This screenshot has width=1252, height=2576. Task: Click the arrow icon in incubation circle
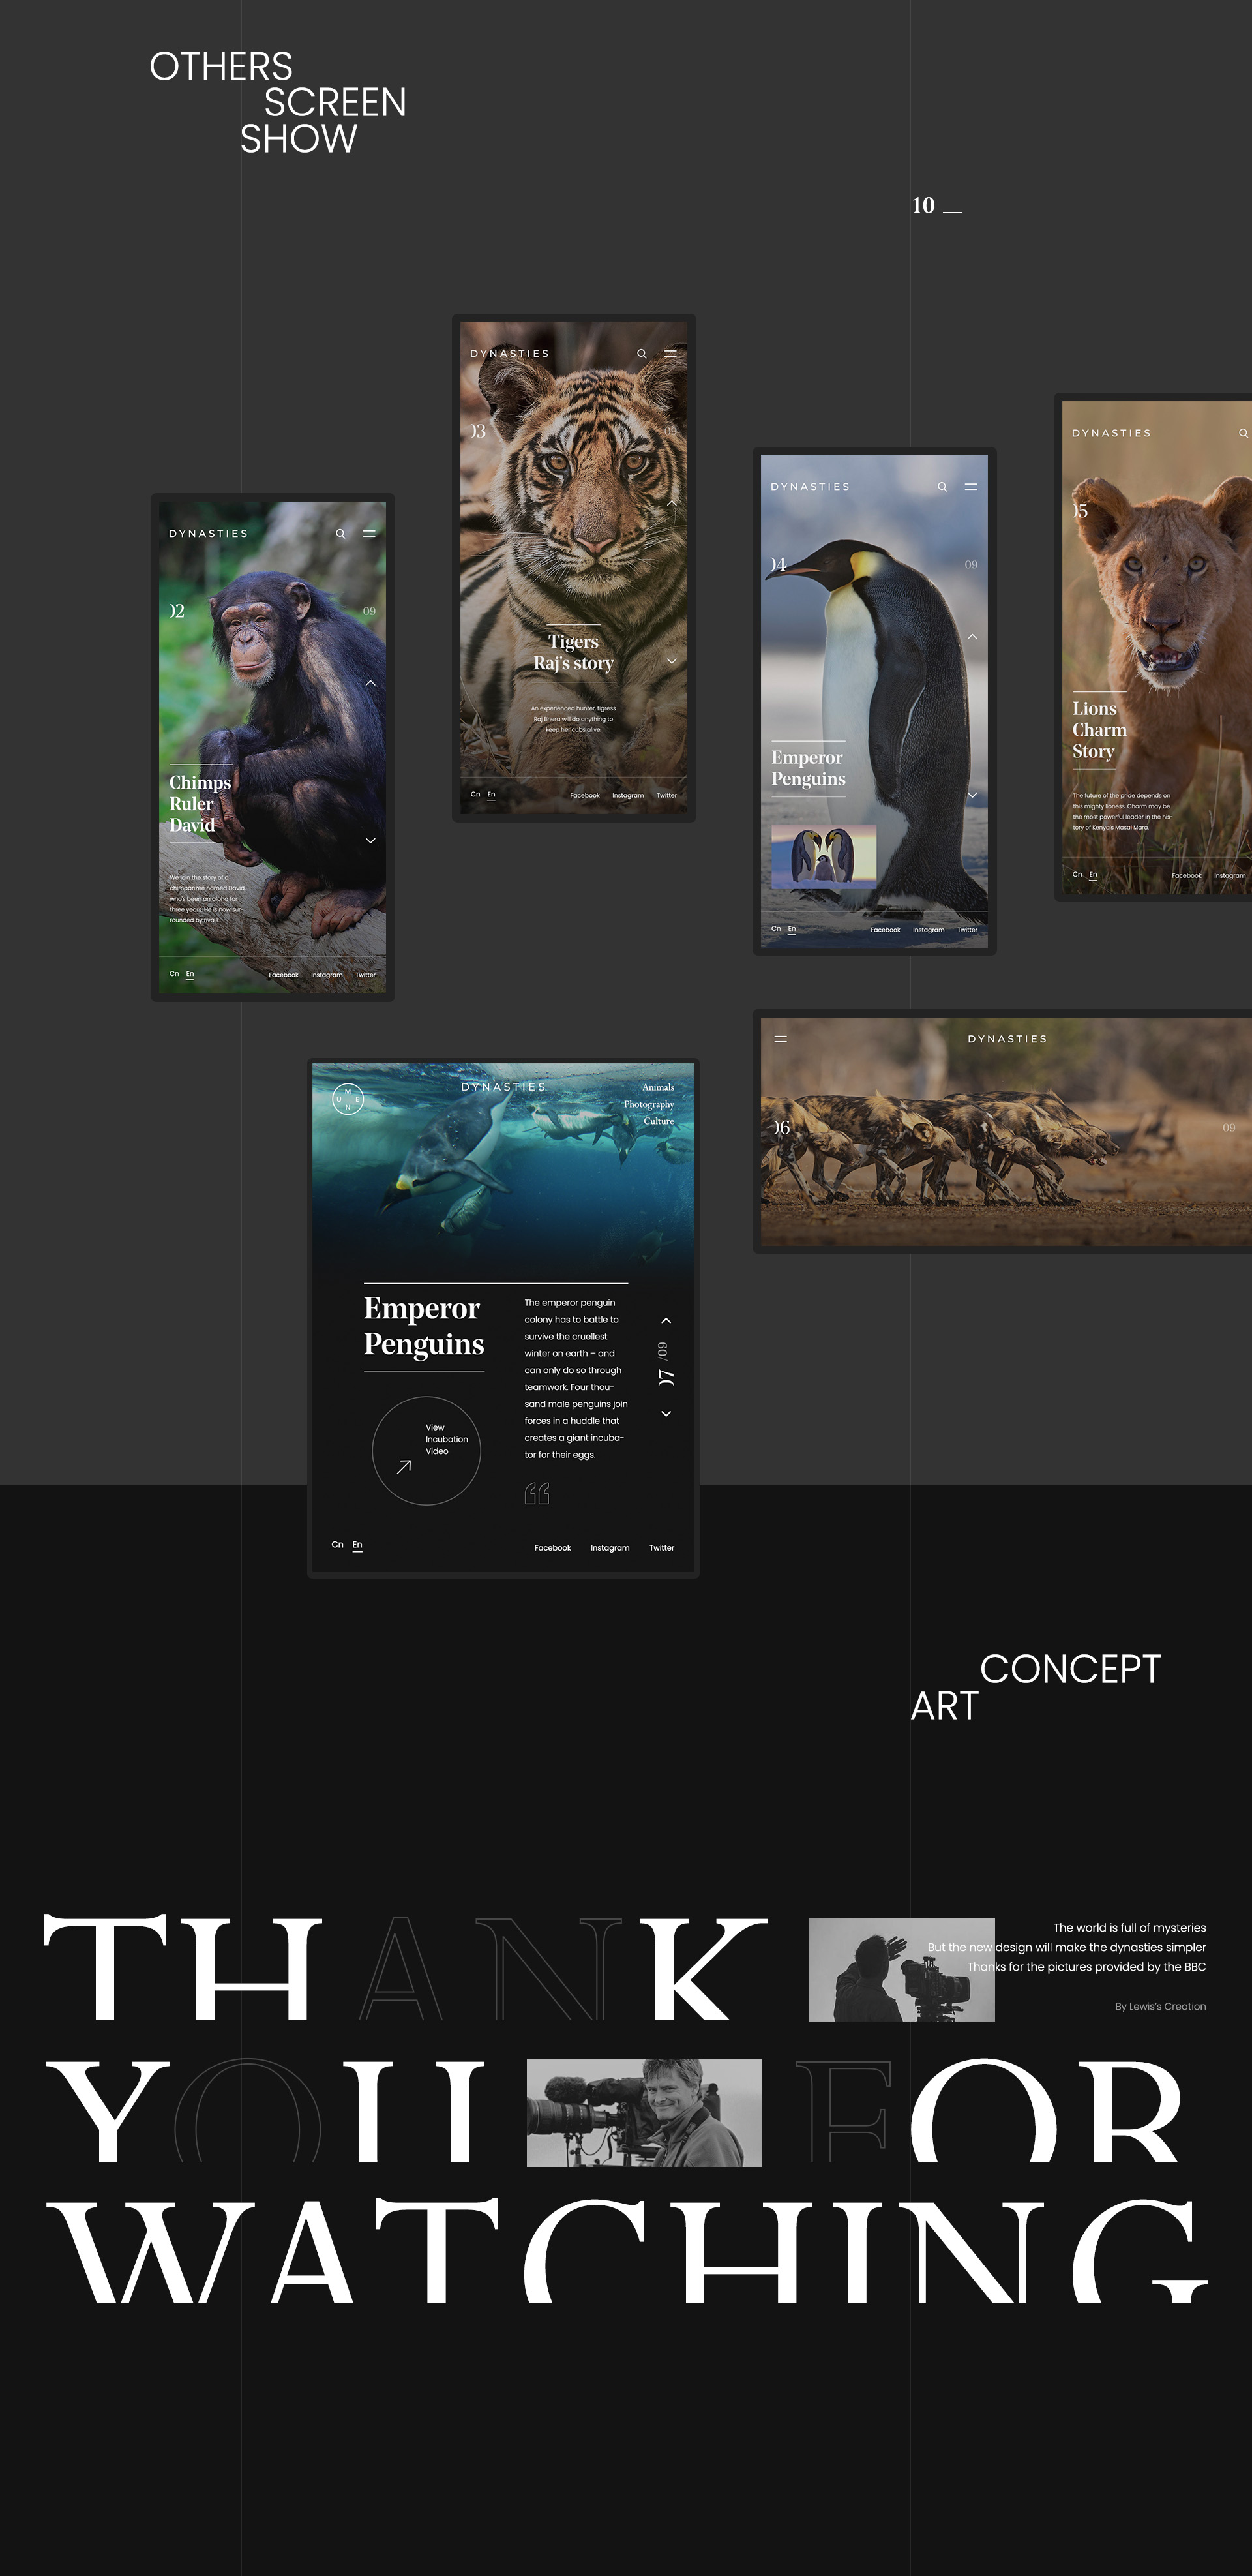[x=404, y=1467]
